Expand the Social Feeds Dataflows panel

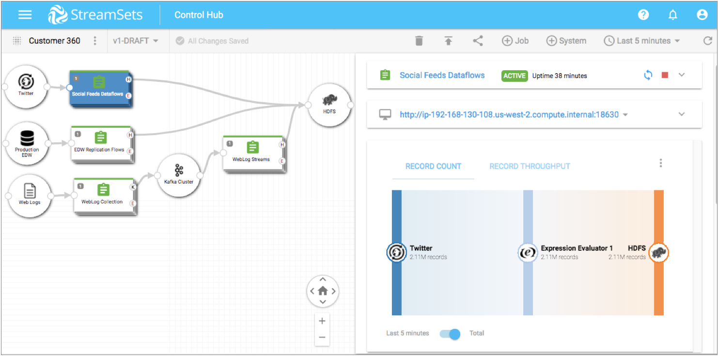pyautogui.click(x=682, y=75)
